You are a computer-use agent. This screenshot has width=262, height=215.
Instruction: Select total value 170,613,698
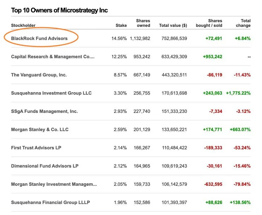[x=174, y=93]
